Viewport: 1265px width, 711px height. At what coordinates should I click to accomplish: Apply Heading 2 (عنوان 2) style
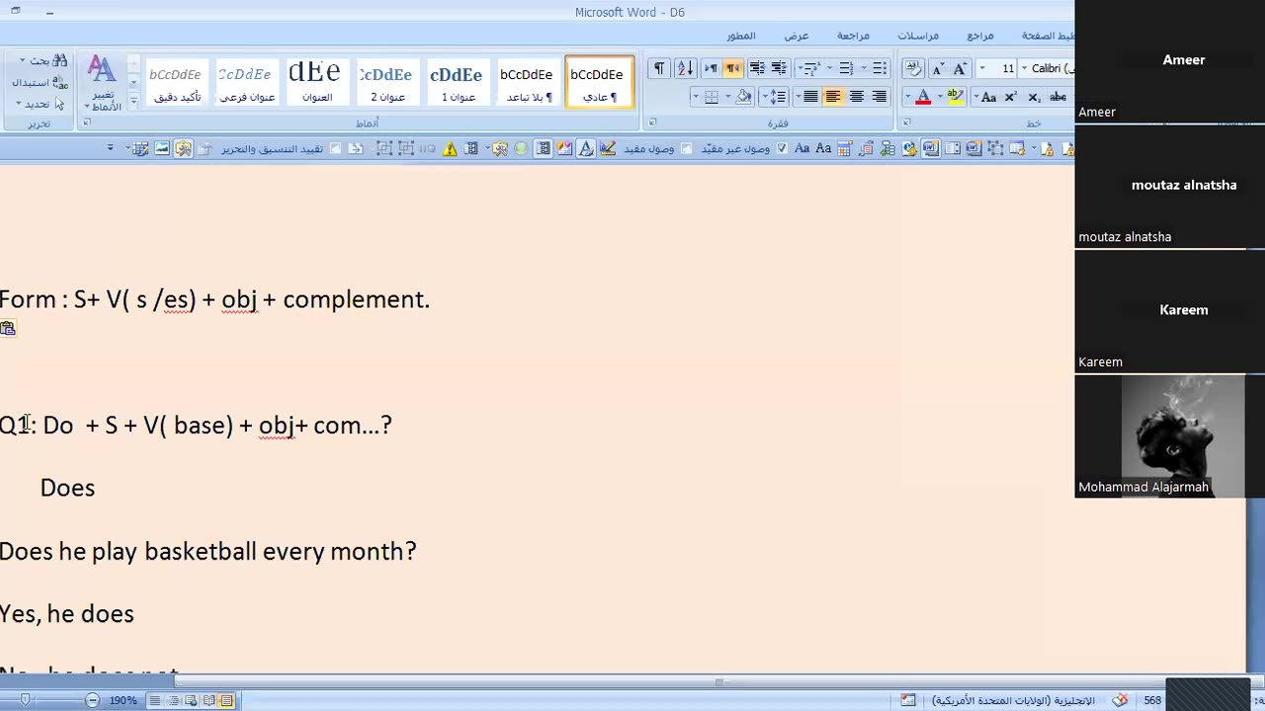pos(387,82)
